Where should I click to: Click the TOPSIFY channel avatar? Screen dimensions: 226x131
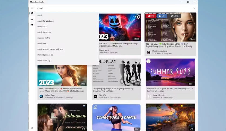point(95,96)
